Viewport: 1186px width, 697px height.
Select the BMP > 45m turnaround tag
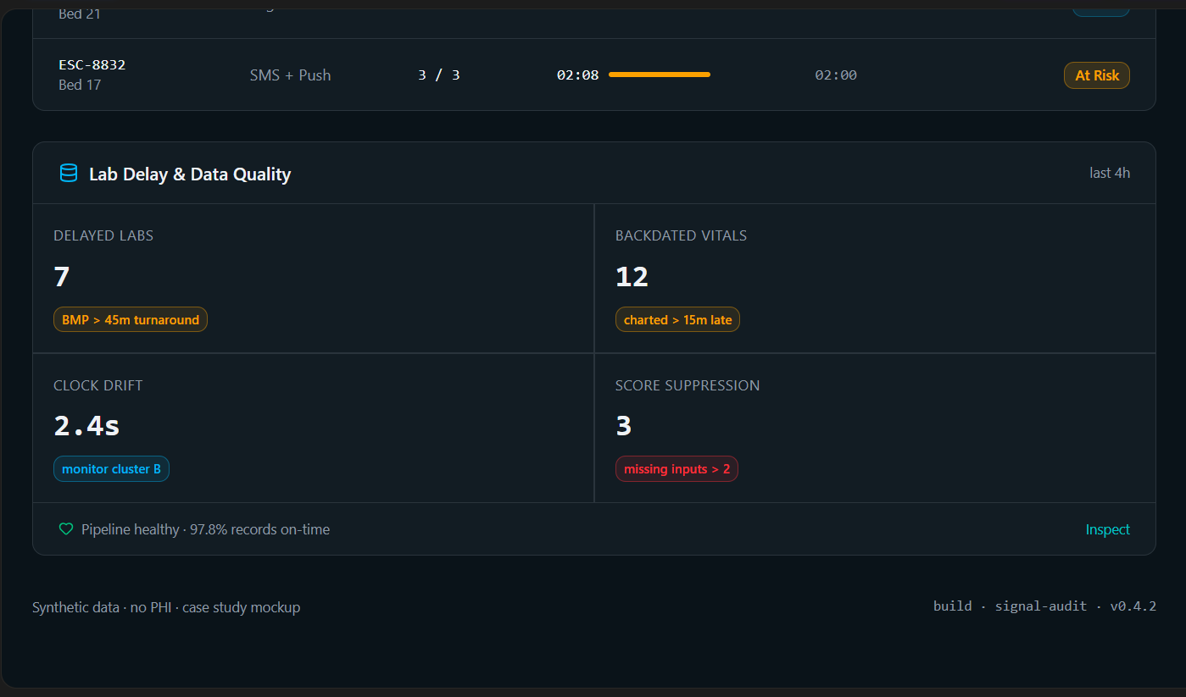click(131, 319)
